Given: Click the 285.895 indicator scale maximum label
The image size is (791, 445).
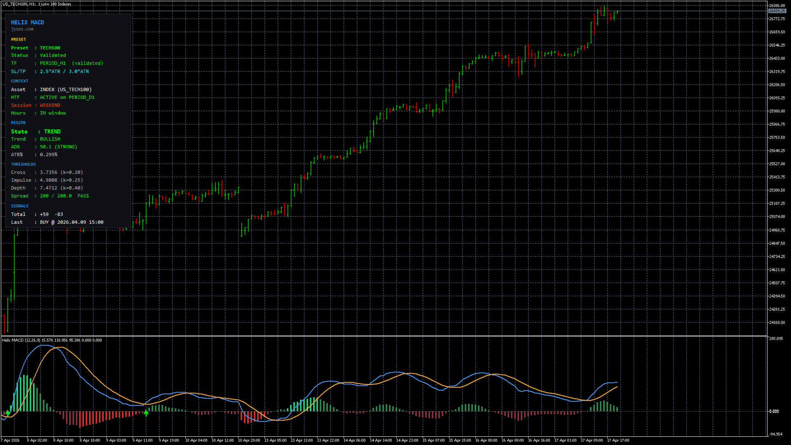Looking at the screenshot, I should pyautogui.click(x=776, y=339).
